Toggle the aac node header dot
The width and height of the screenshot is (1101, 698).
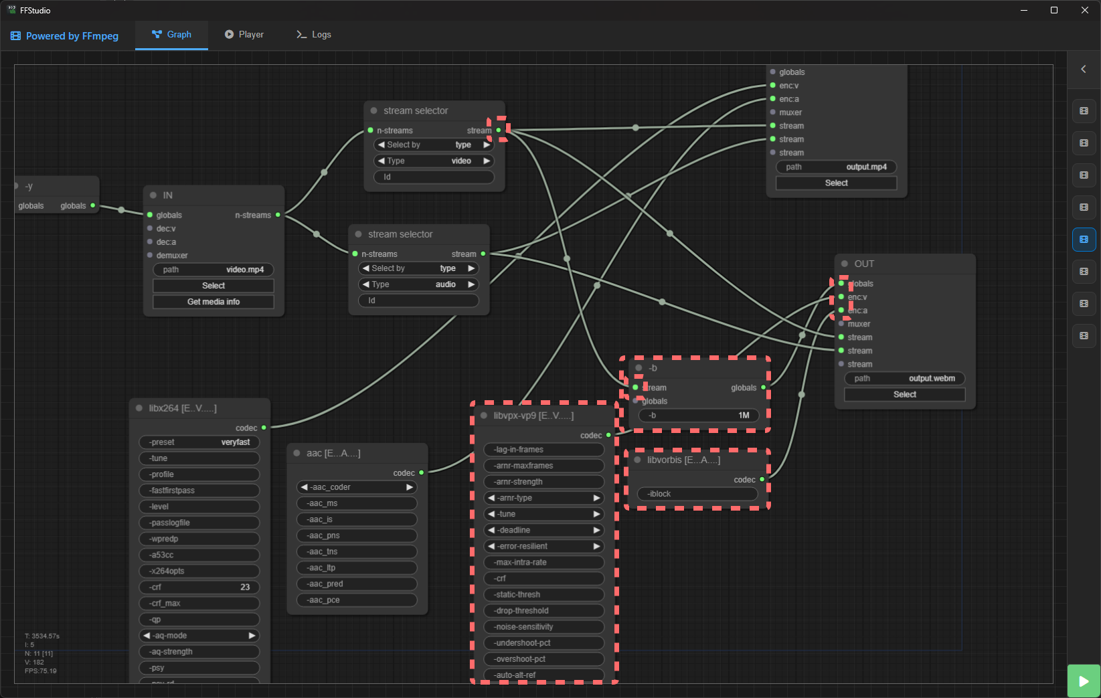(297, 453)
